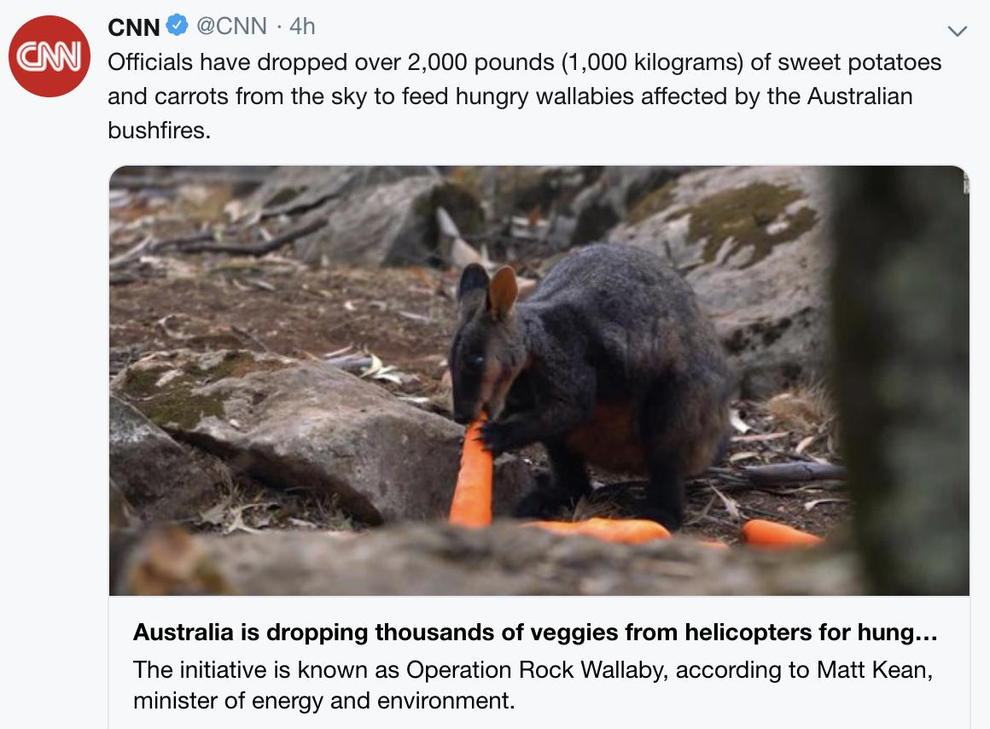
Task: Click the tweet text about sweet potatoes
Action: pos(524,96)
